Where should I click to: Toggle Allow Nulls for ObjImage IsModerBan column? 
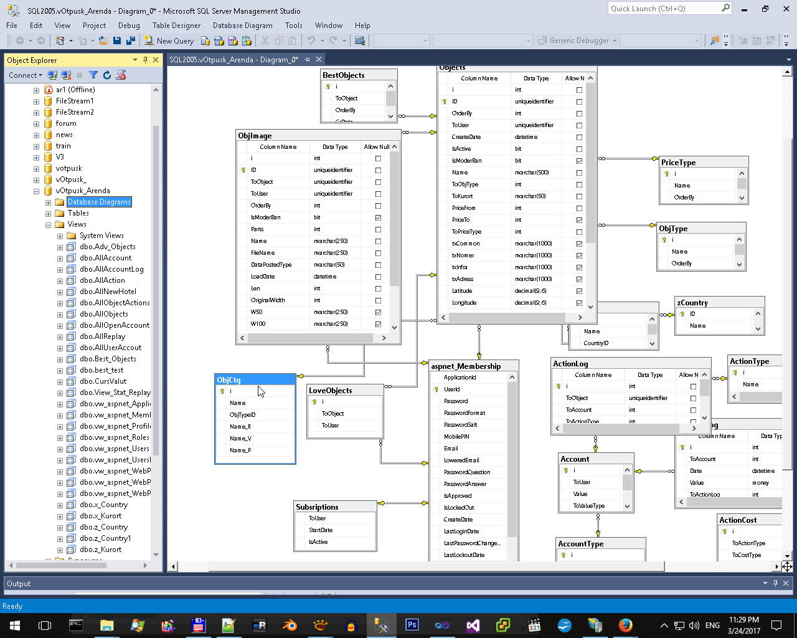coord(378,217)
